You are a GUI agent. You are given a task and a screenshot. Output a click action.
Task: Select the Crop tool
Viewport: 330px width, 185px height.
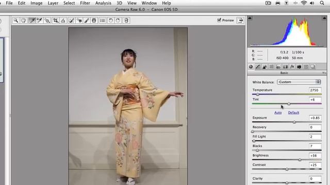pos(56,21)
